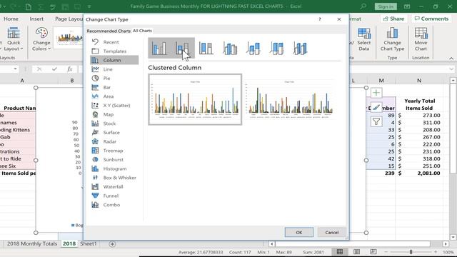The height and width of the screenshot is (257, 457).
Task: Open the Insert ribbon tab
Action: pos(36,19)
